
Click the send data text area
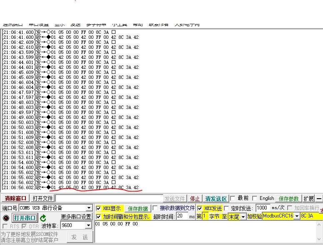pyautogui.click(x=204, y=232)
